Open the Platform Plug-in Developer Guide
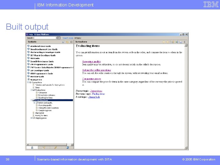 pos(45,52)
